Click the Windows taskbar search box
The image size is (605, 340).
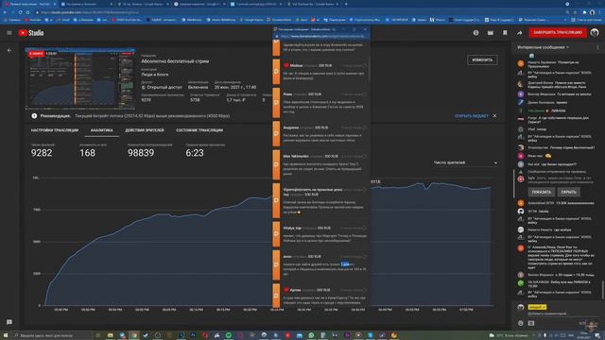click(x=52, y=335)
